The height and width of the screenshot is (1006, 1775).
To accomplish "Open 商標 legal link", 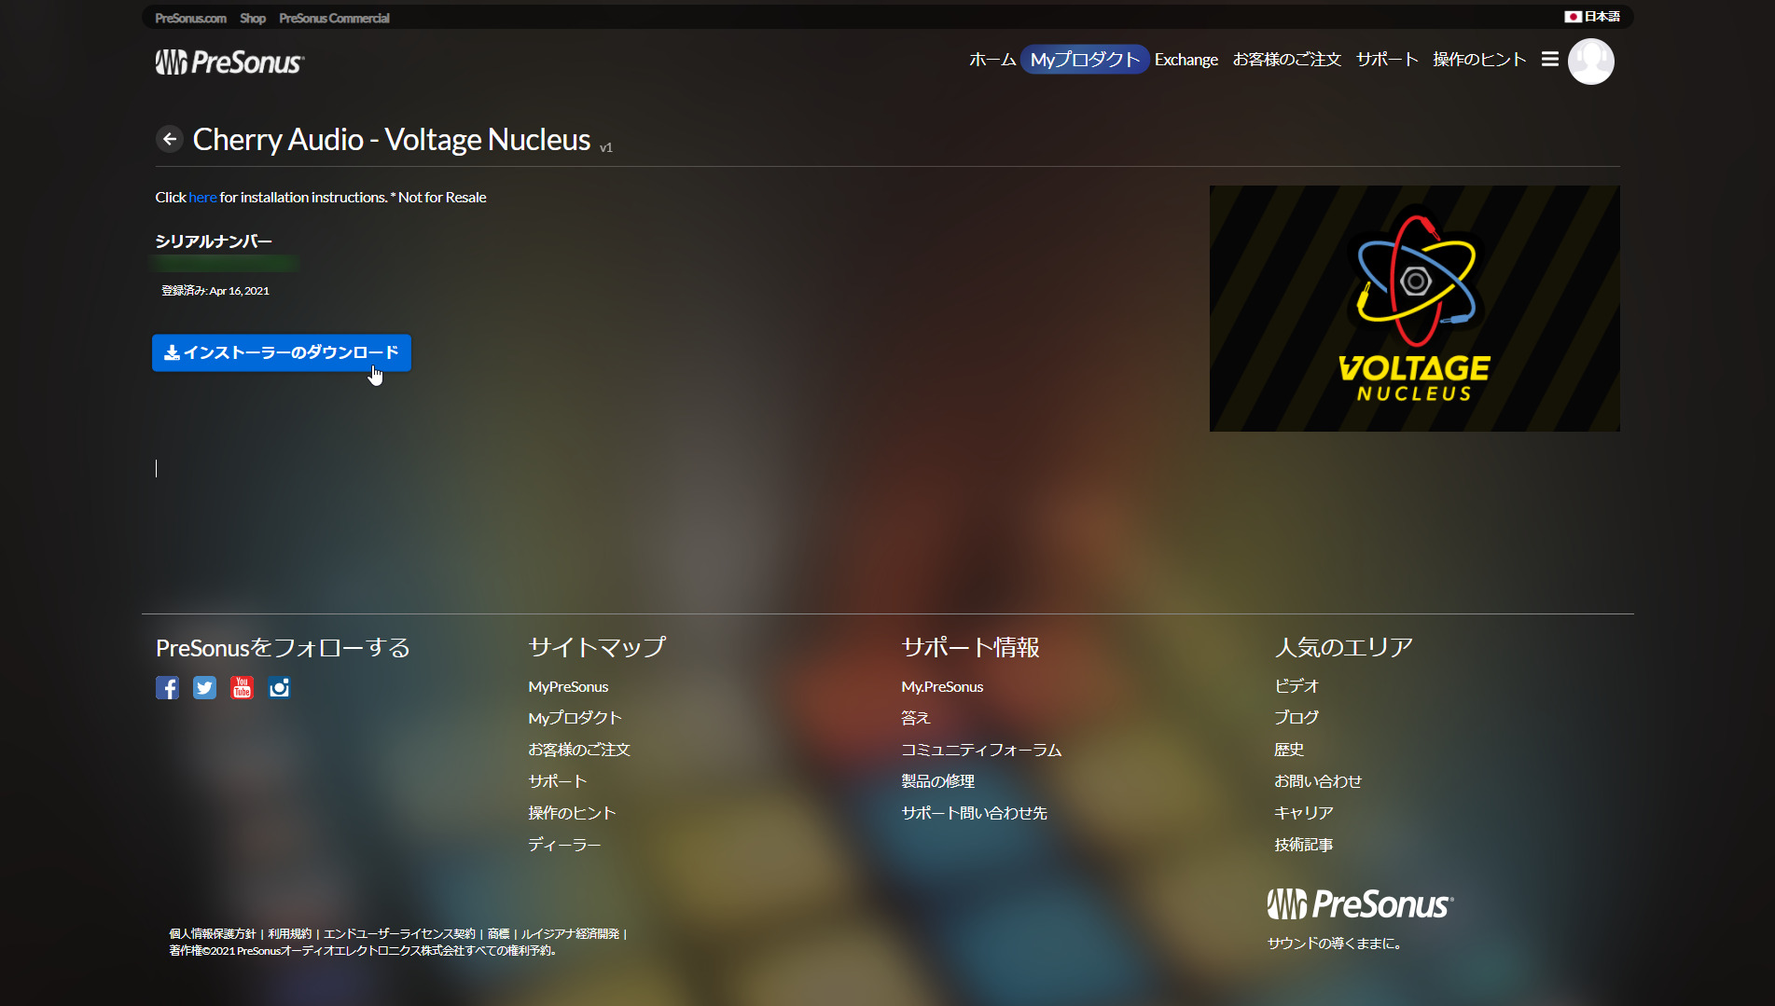I will click(498, 933).
